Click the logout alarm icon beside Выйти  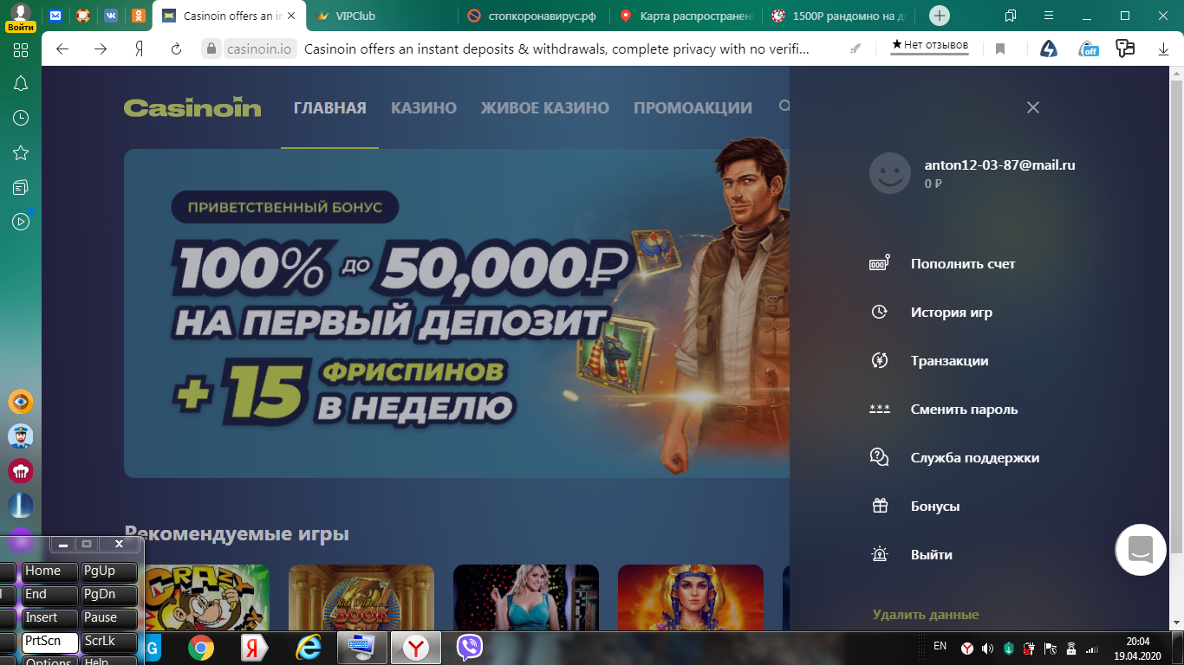880,554
